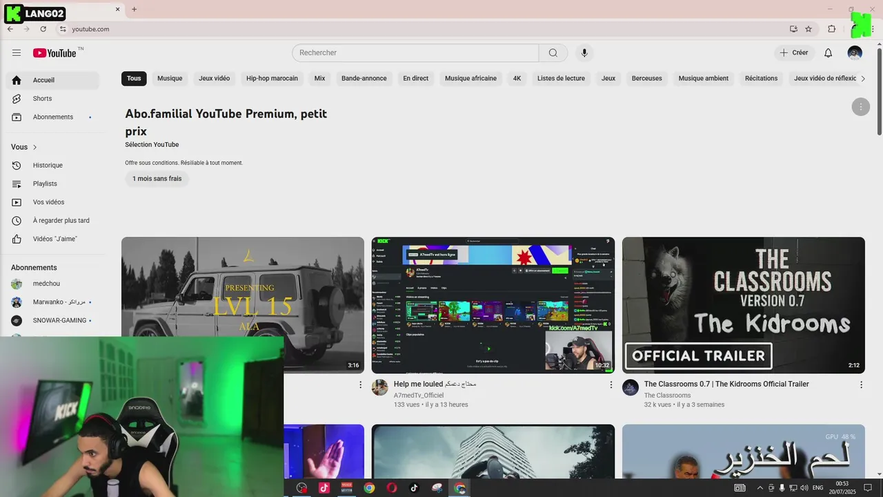Screen dimensions: 883x497
Task: Open the YouTube hamburger guide menu
Action: pos(17,53)
